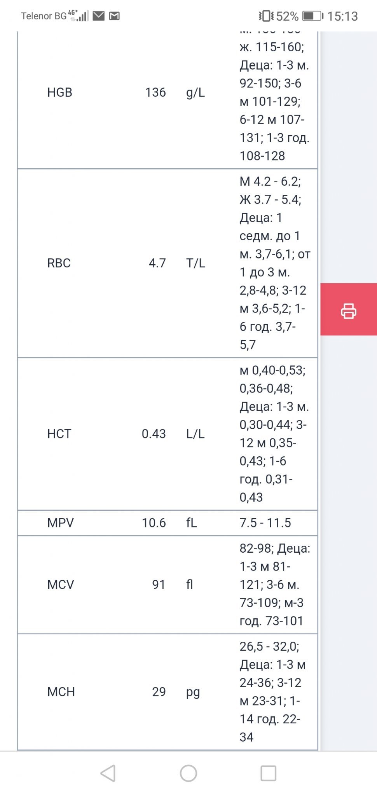This screenshot has height=796, width=377.
Task: Tap the RBC result value 4.7
Action: click(x=157, y=263)
